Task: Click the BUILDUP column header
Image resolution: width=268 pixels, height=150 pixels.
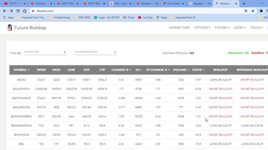Action: coord(221,70)
